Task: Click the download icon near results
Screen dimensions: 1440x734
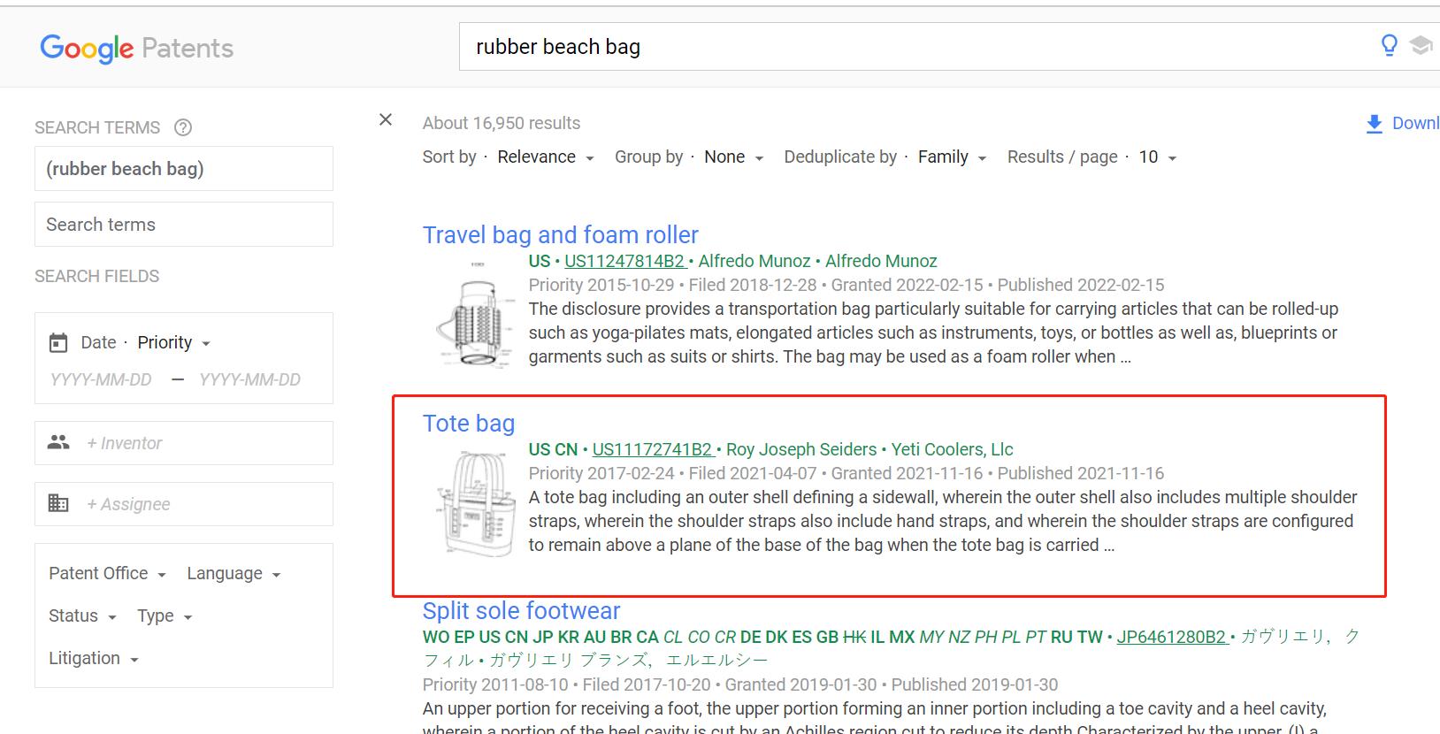Action: [1375, 124]
